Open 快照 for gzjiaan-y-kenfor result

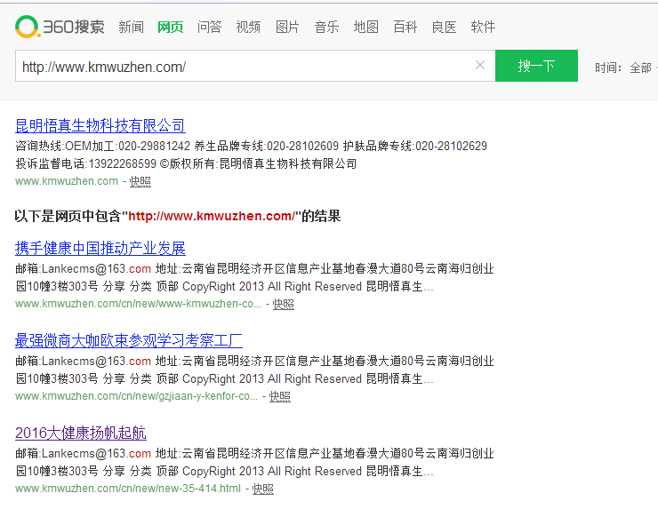279,396
